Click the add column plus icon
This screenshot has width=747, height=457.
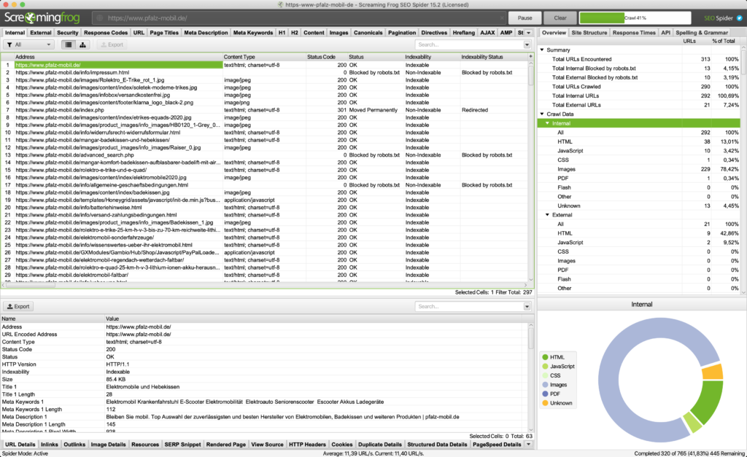pos(529,56)
